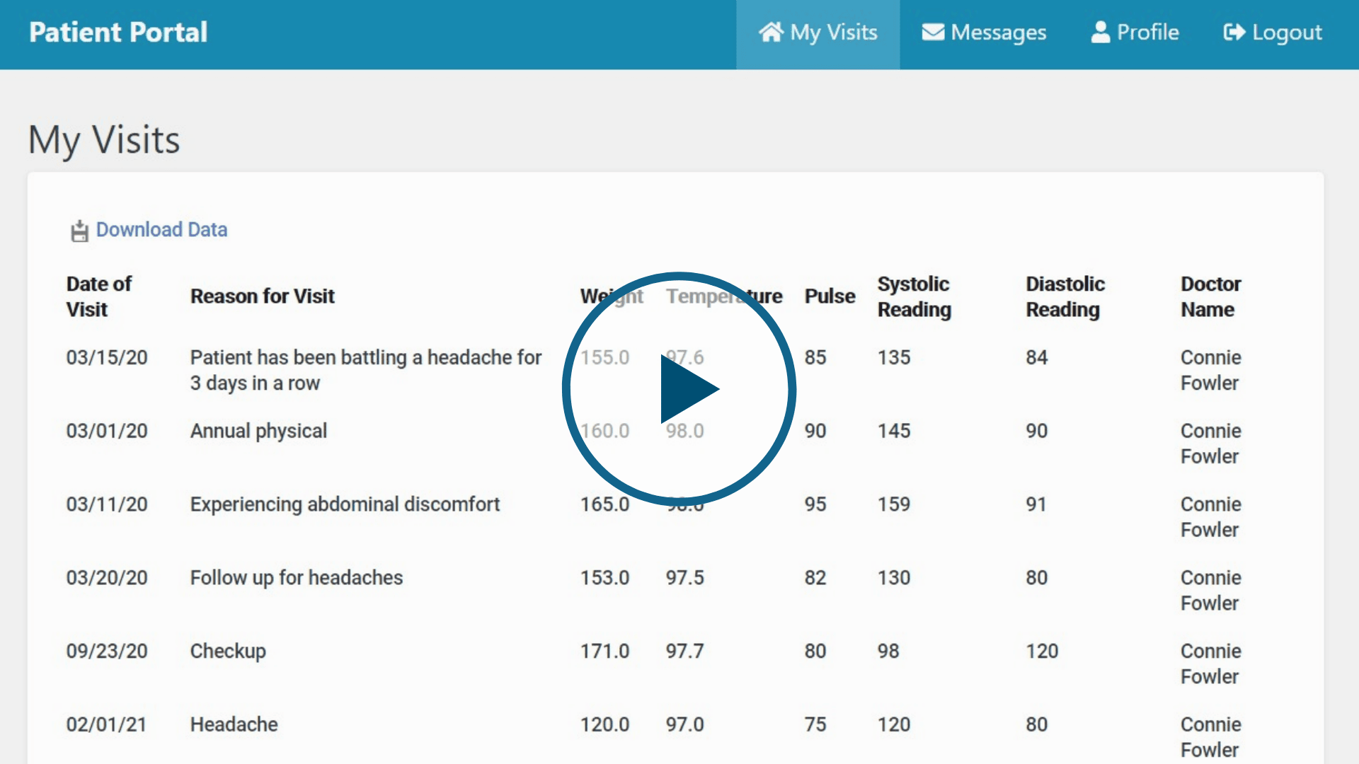The width and height of the screenshot is (1359, 764).
Task: Click the Download Data link
Action: 161,230
